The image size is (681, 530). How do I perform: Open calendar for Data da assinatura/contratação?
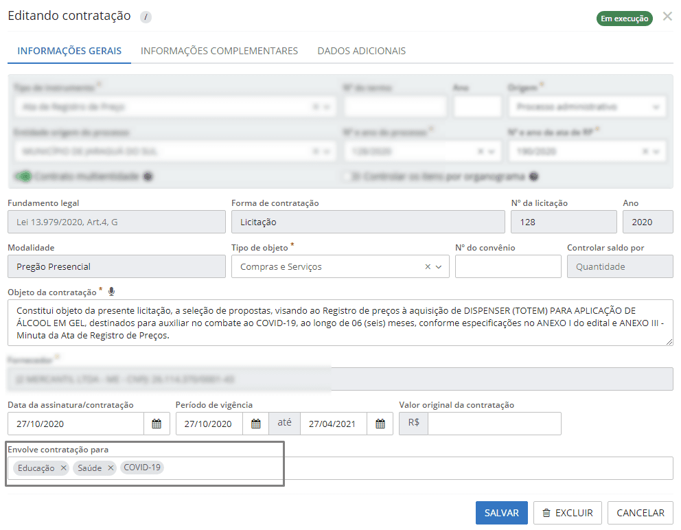coord(157,424)
